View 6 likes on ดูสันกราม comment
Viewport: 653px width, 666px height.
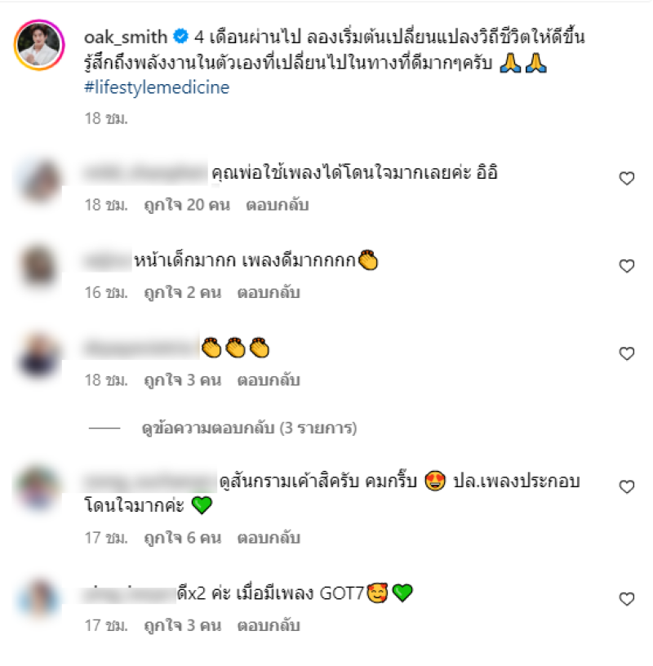(x=183, y=538)
